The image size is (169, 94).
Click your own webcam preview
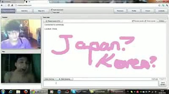(21, 68)
